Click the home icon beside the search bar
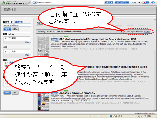This screenshot has height=118, width=157. tap(34, 2)
